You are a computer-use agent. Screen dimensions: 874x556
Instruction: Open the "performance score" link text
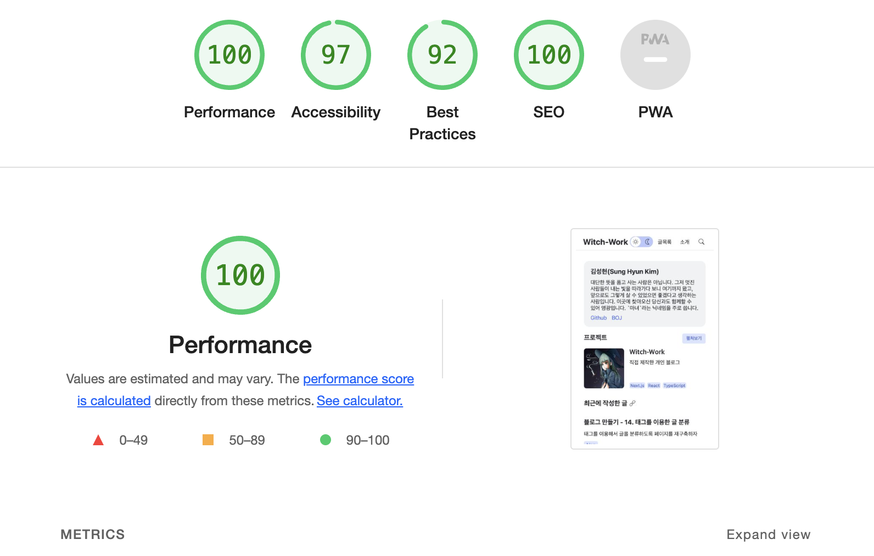tap(358, 379)
